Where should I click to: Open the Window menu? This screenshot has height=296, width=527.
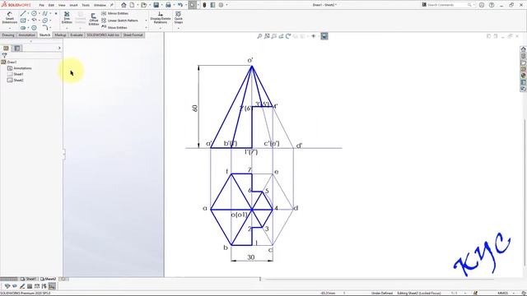(100, 5)
